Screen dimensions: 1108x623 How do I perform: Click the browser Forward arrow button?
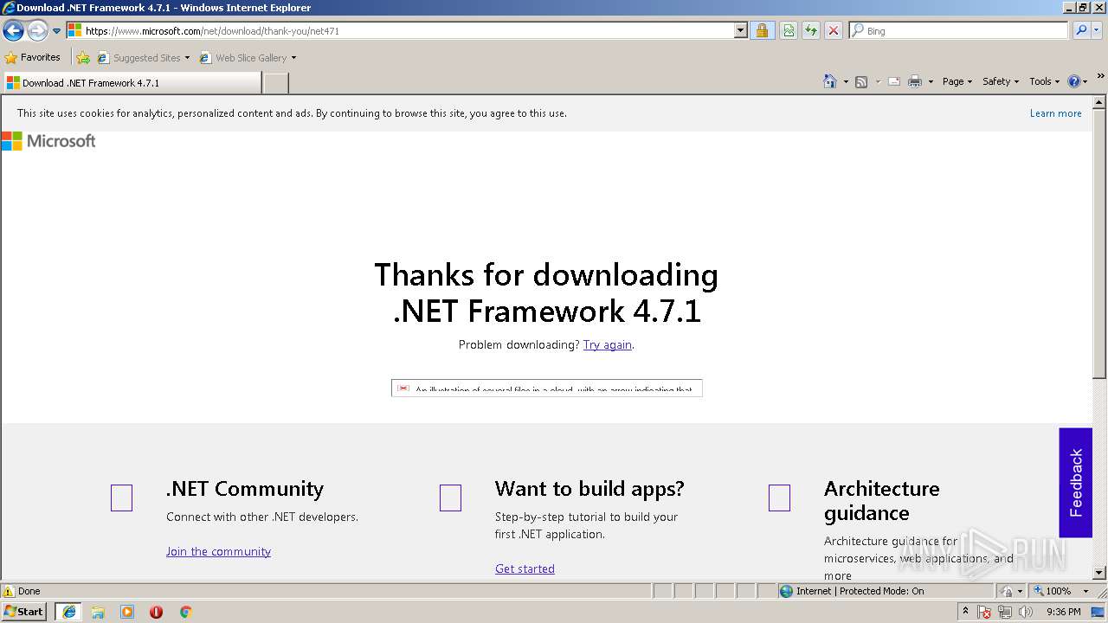[x=37, y=31]
